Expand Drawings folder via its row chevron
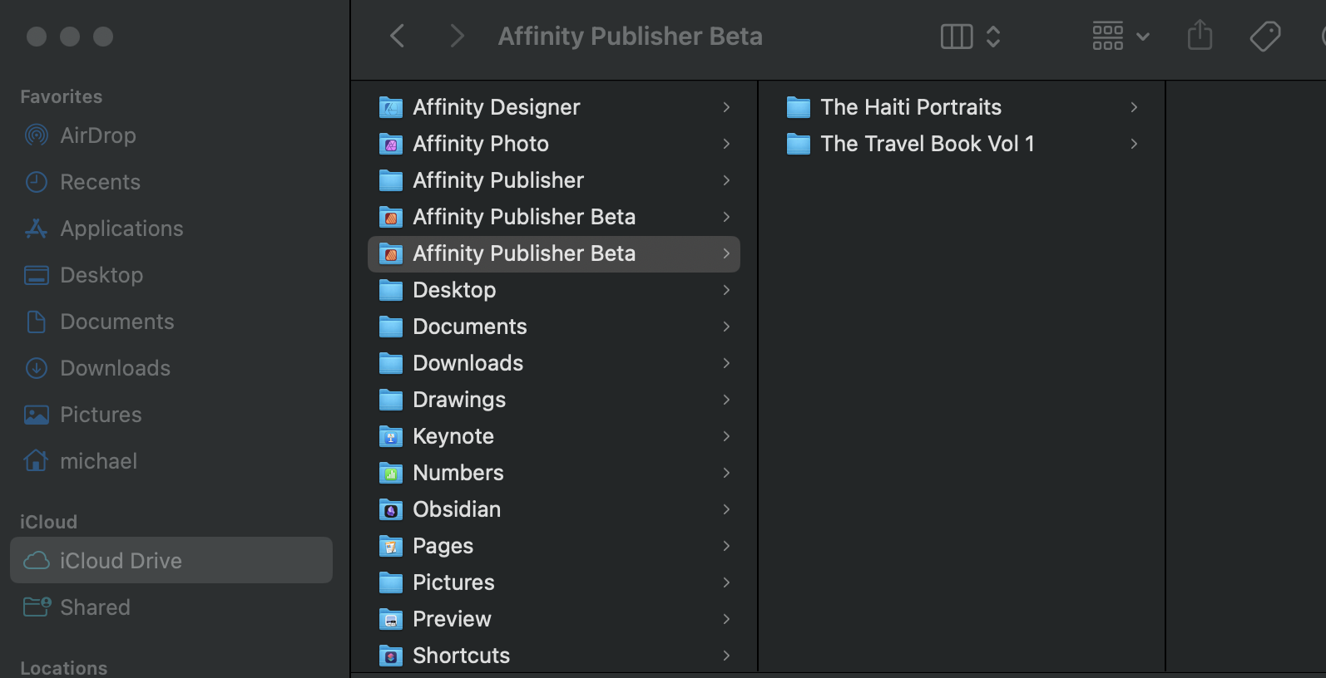The width and height of the screenshot is (1326, 678). coord(726,400)
